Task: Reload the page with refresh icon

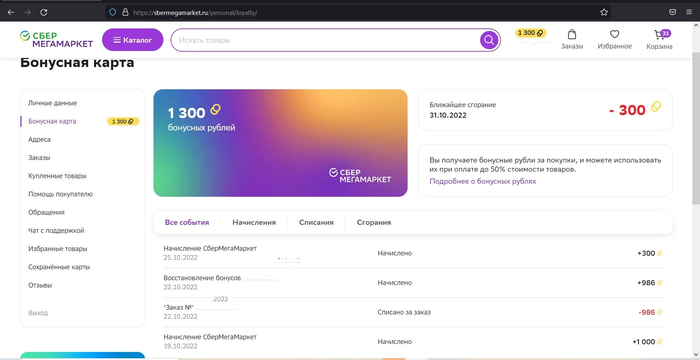Action: 44,12
